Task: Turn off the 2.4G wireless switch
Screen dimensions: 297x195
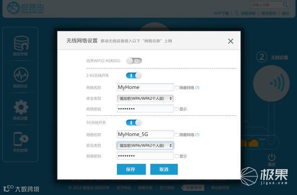Action: [x=134, y=76]
